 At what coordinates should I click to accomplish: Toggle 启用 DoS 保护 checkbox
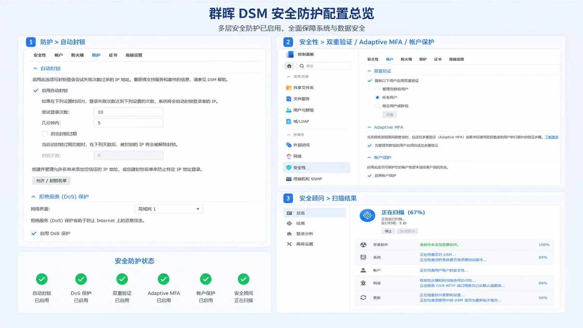coord(34,234)
